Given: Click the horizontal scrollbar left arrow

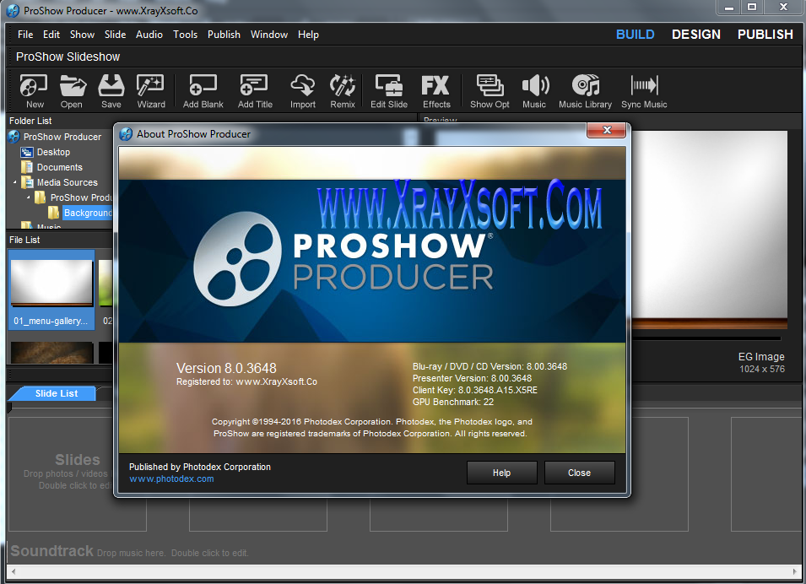Looking at the screenshot, I should pos(14,571).
